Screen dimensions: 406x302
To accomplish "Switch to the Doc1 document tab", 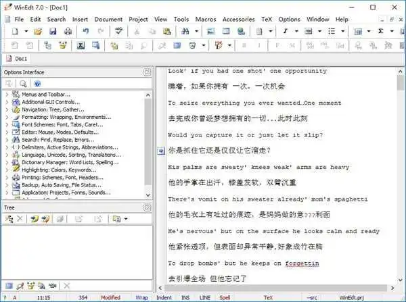I will (16, 59).
